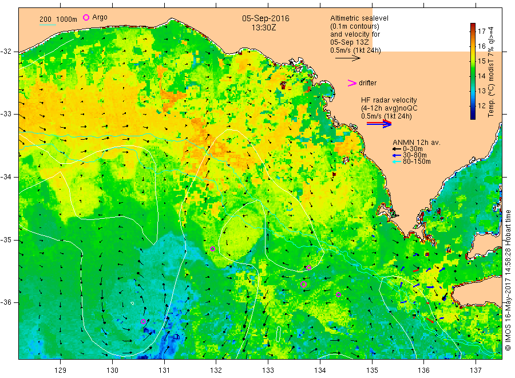Click the 12 degree tick on color bar
This screenshot has height=378, width=515.
click(x=481, y=106)
